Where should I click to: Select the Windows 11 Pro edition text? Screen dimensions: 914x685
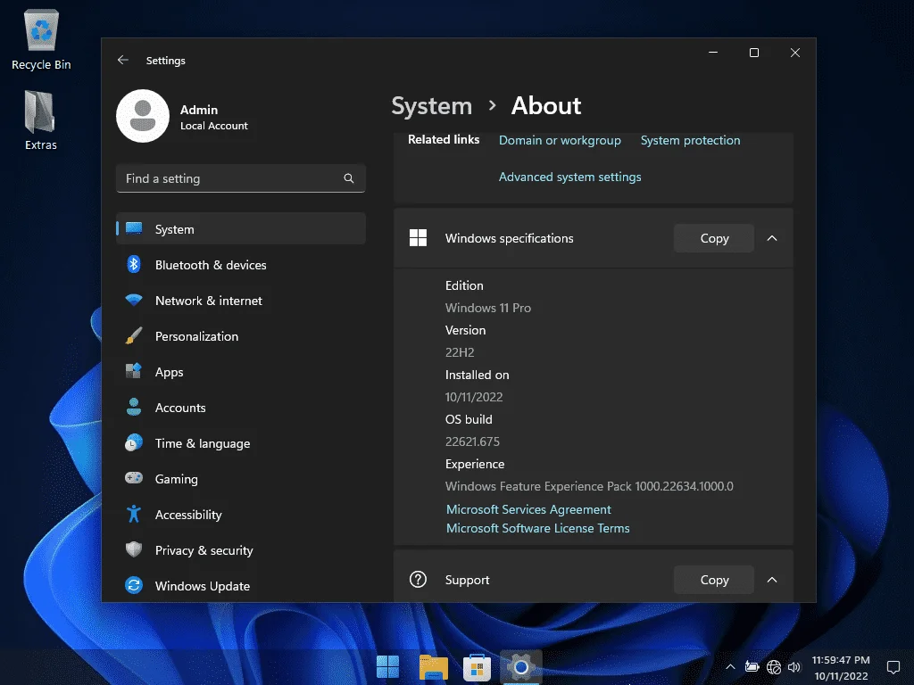488,308
